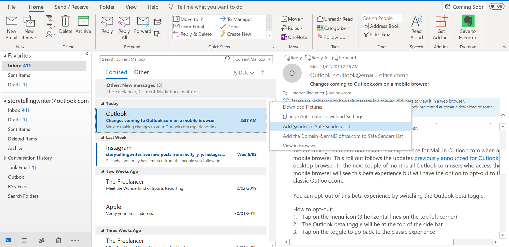Choose Download Pictures from context menu

(340, 107)
